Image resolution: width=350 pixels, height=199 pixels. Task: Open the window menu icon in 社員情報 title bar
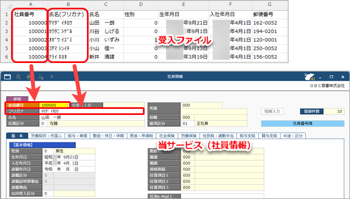[7, 77]
